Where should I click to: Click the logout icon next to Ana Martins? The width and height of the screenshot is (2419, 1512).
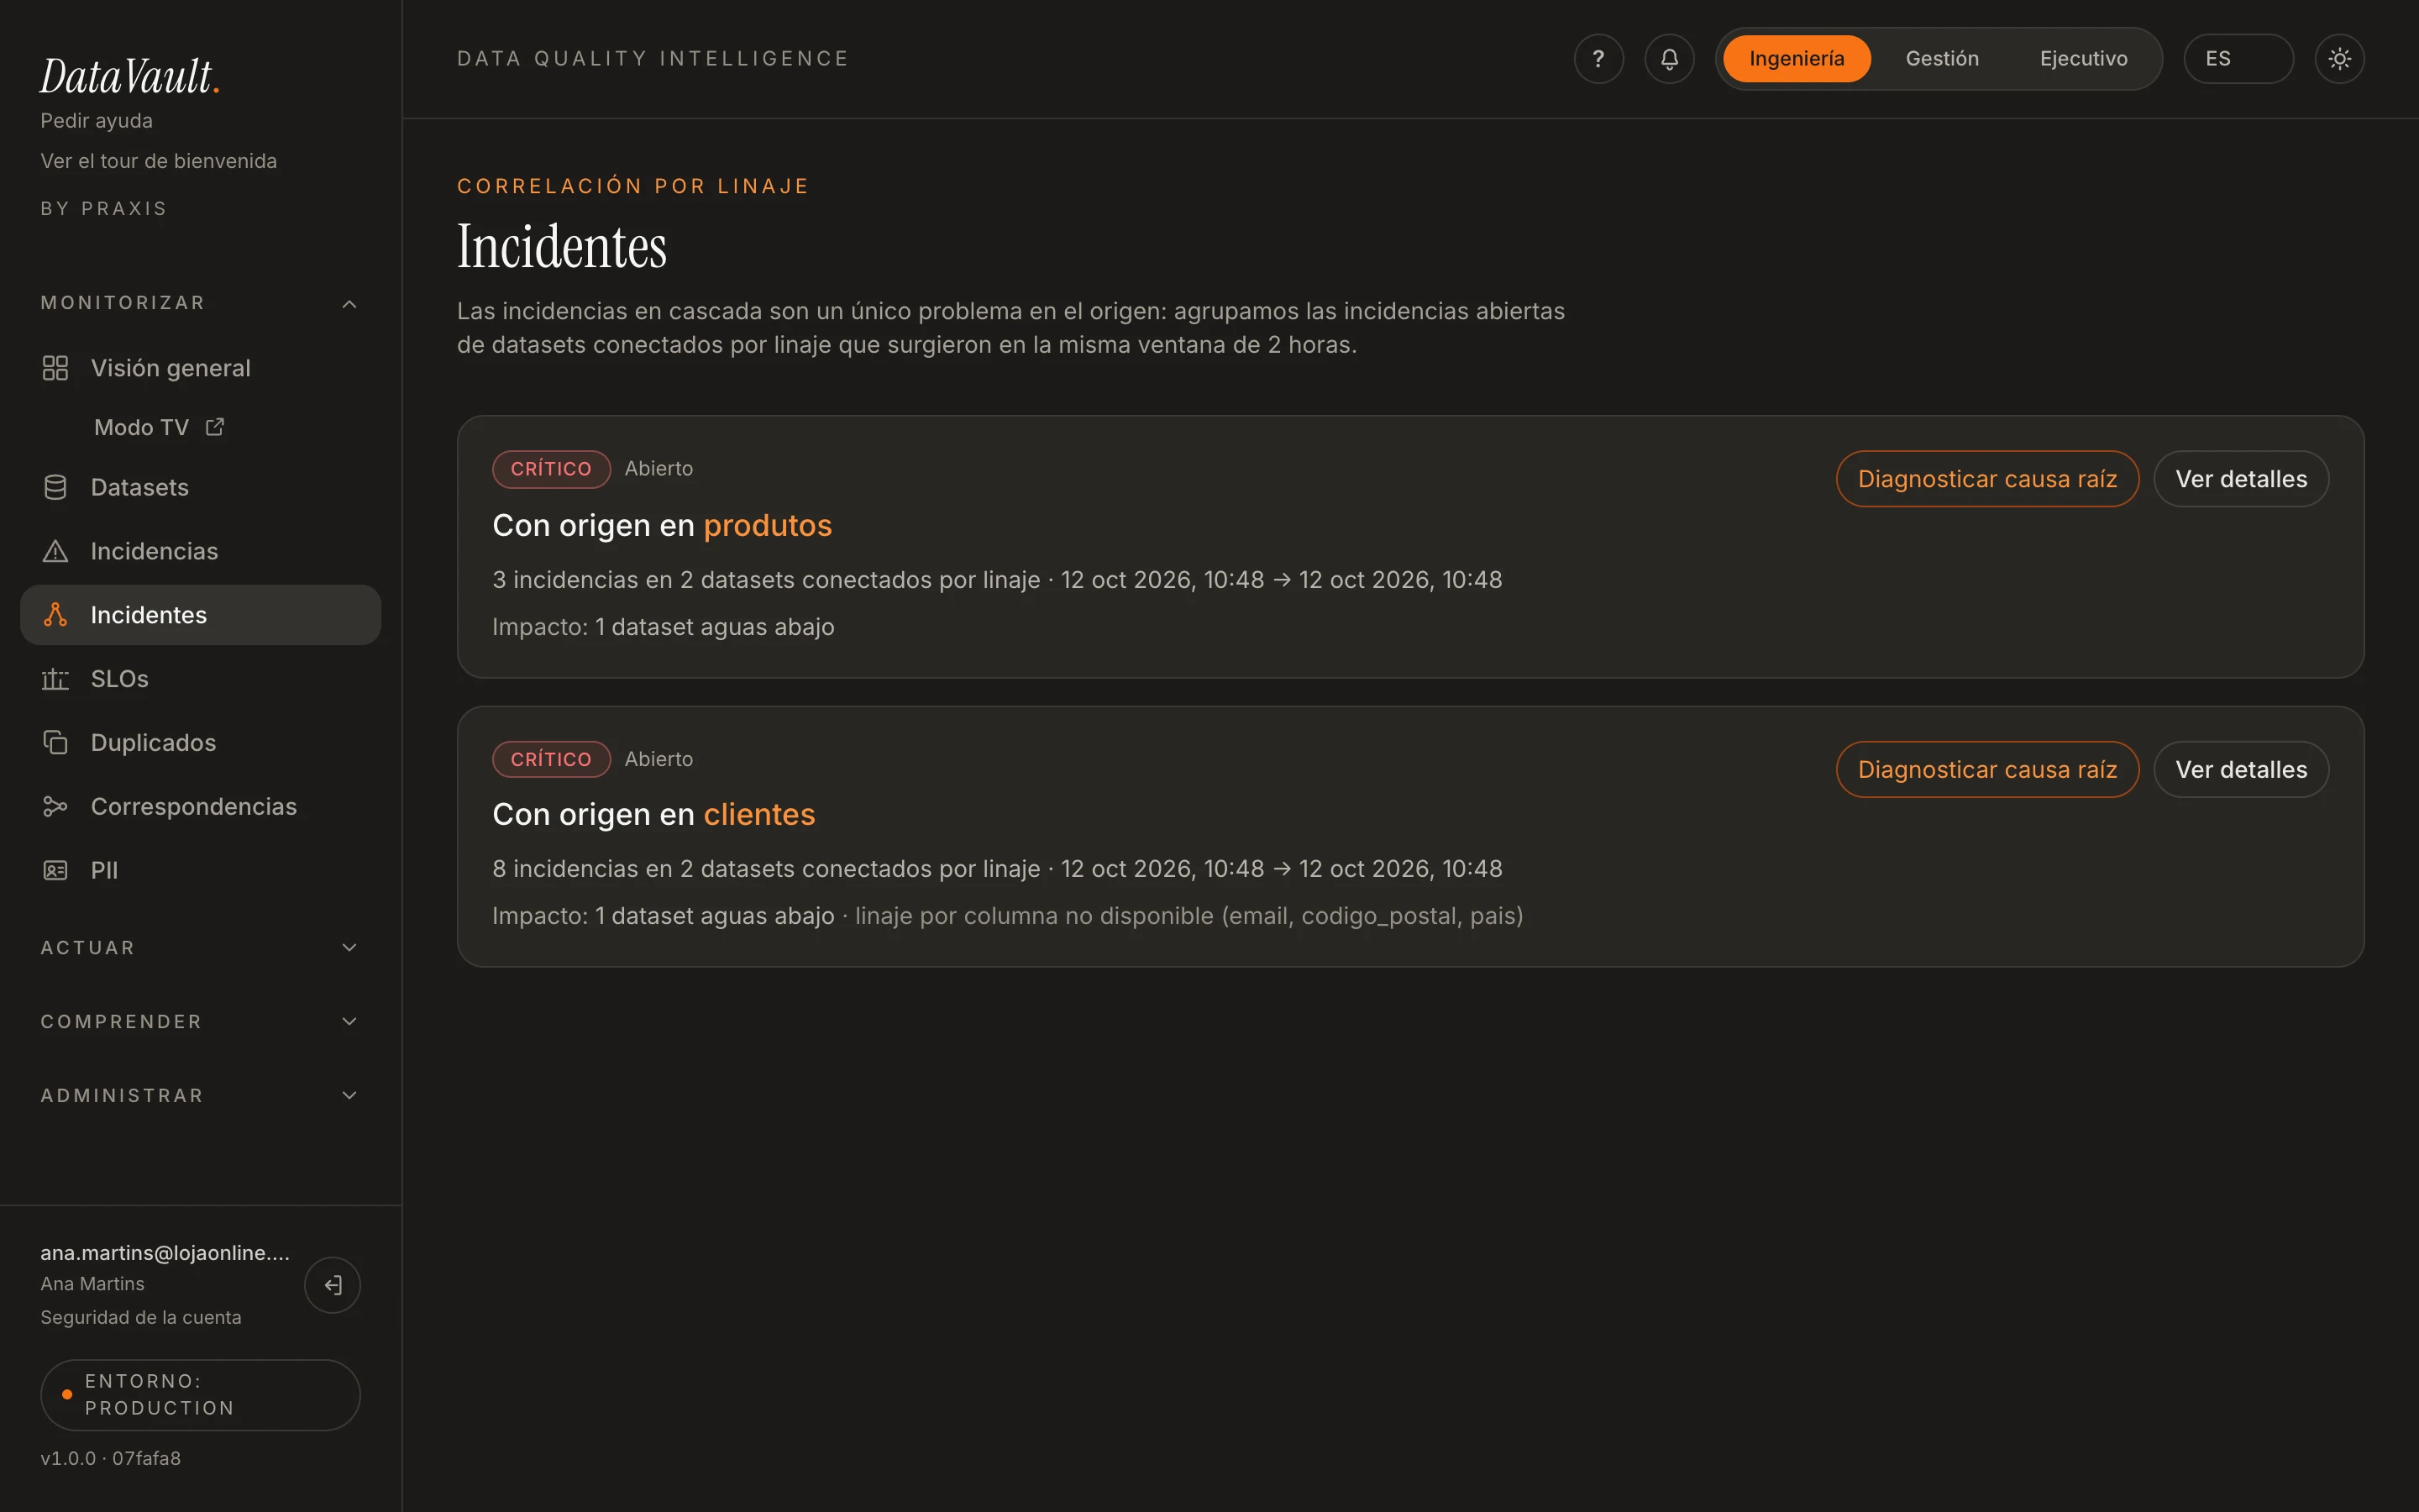(x=333, y=1285)
